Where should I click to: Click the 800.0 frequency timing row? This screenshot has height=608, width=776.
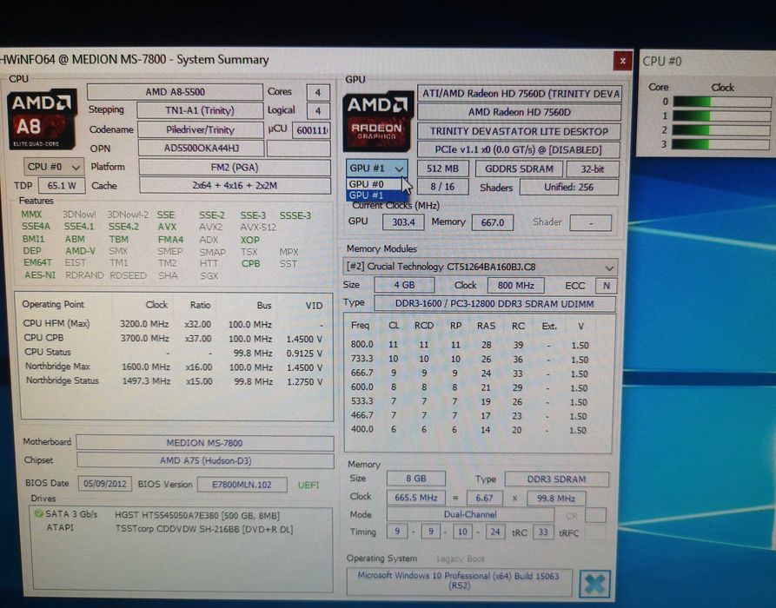470,345
